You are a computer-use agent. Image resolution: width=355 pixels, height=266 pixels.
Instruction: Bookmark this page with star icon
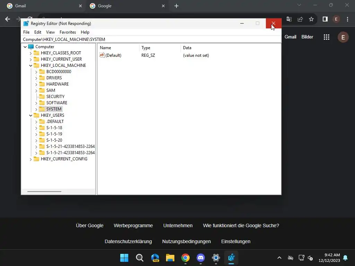[311, 19]
